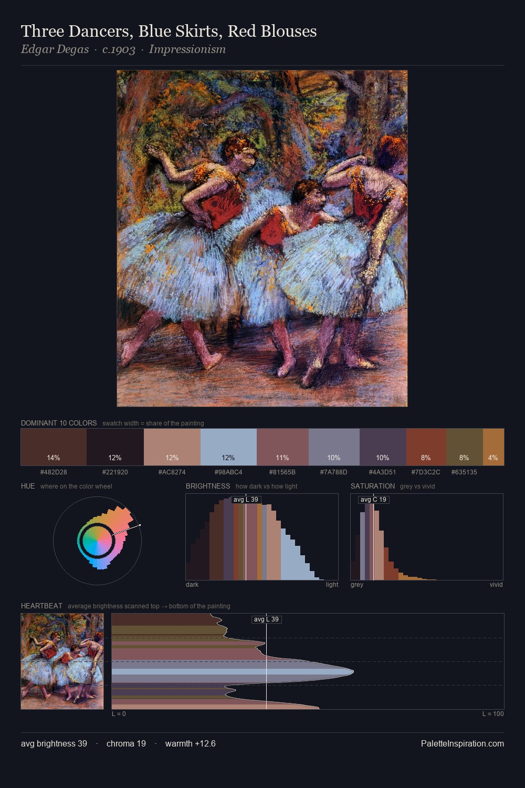Click the title 'Three Dancers, Blue Skirts, Red Blouses'
Viewport: 525px width, 788px height.
169,31
